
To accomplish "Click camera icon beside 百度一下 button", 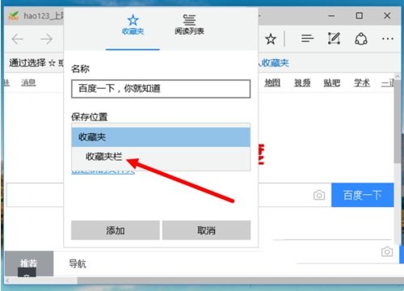I will [x=319, y=195].
